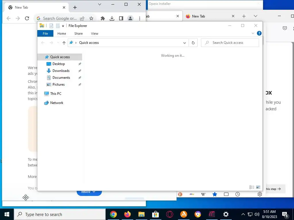Open the Share ribbon tab
The width and height of the screenshot is (294, 220).
[78, 34]
